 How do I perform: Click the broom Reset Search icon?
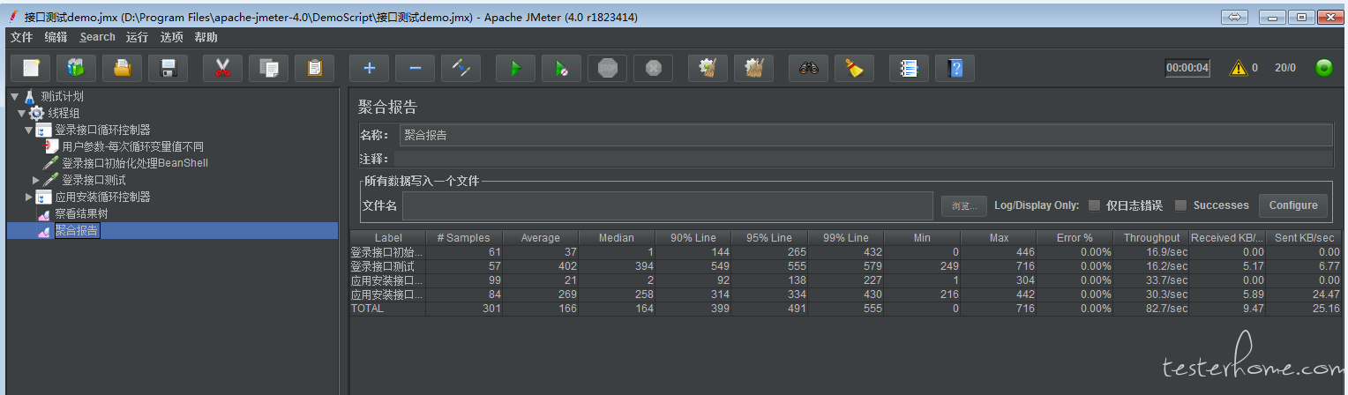coord(854,69)
